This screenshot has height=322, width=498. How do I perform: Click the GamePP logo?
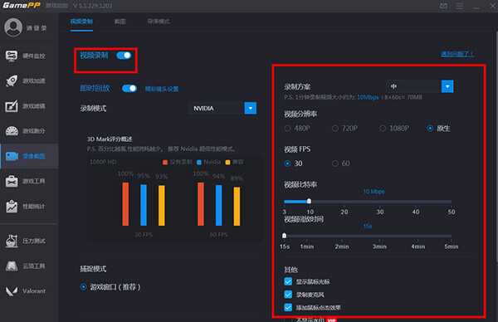coord(21,6)
